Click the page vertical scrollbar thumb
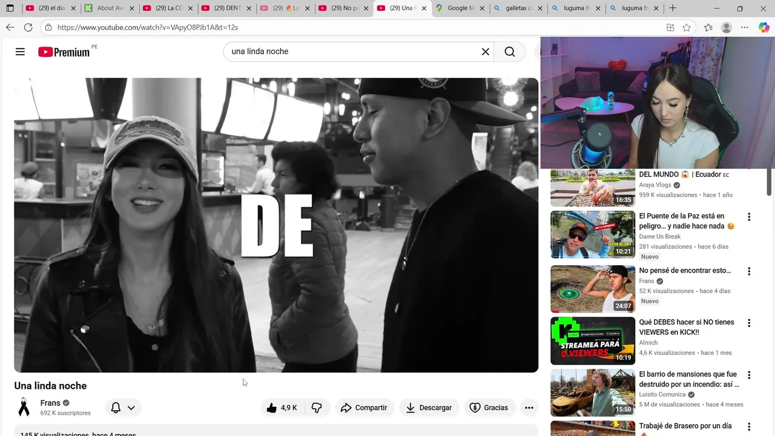 [x=770, y=183]
